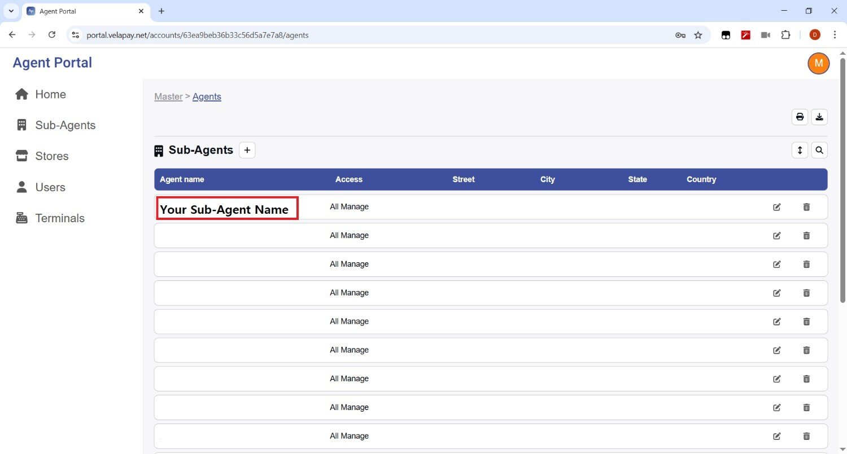
Task: Go to Home in the sidebar
Action: tap(50, 94)
